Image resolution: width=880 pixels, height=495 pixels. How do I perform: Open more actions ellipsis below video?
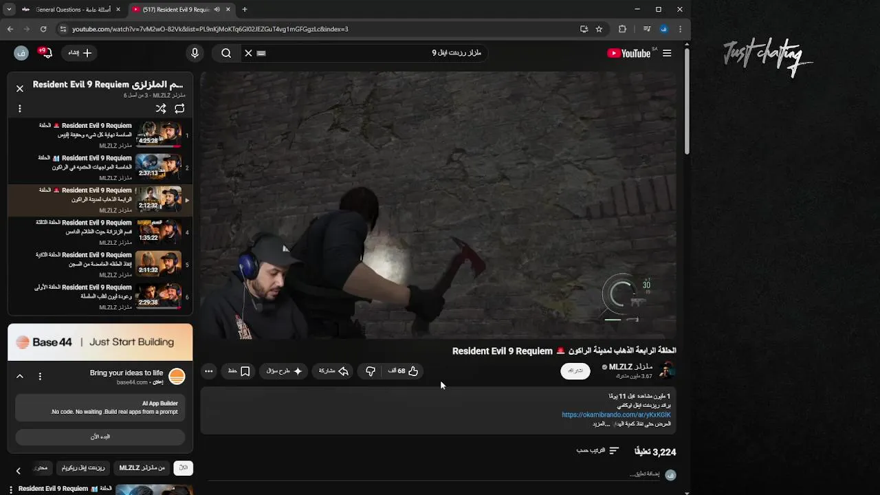tap(208, 371)
